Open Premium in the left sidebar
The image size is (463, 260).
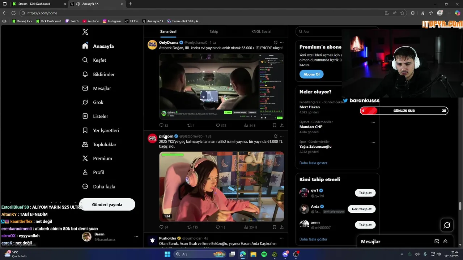click(x=97, y=159)
